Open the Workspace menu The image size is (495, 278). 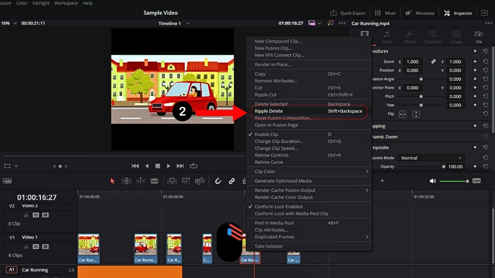coord(66,3)
